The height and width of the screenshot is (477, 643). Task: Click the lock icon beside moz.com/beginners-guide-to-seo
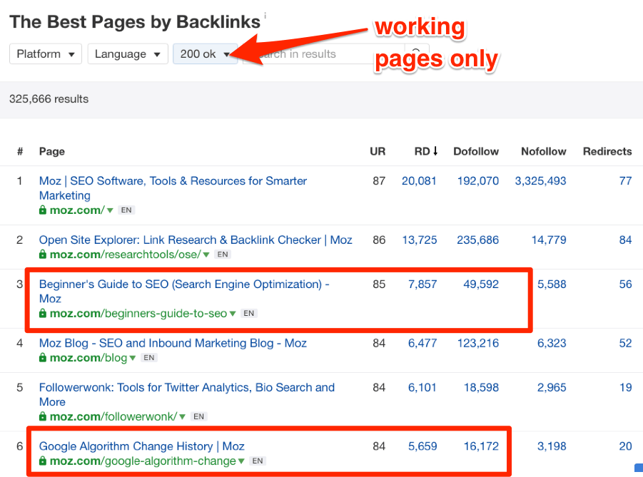click(43, 314)
